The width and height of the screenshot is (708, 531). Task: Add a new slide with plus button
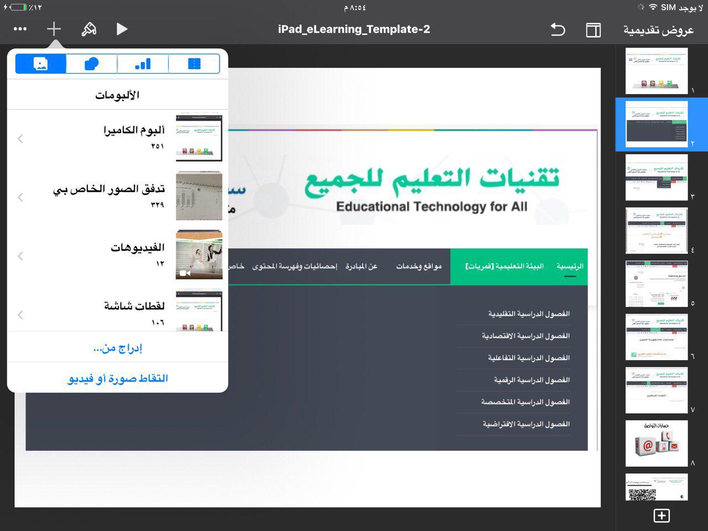click(662, 516)
